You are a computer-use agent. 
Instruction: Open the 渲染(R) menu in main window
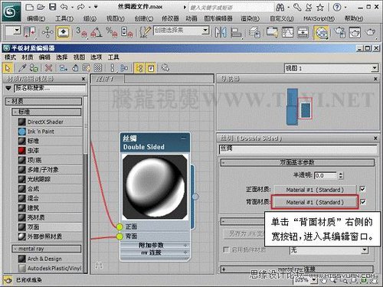click(250, 18)
